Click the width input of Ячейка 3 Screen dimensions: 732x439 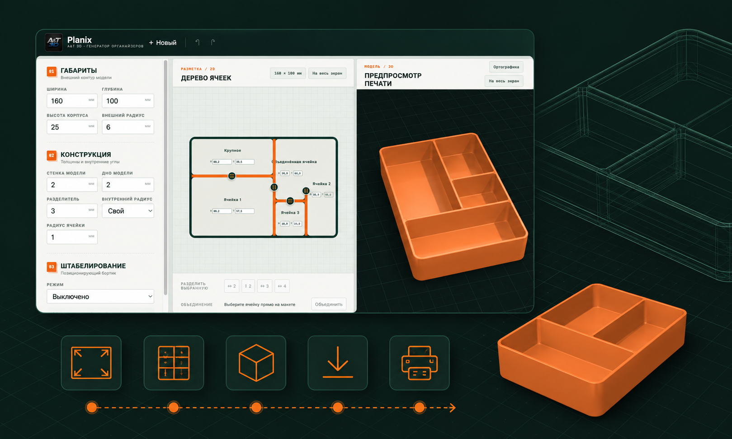(285, 224)
